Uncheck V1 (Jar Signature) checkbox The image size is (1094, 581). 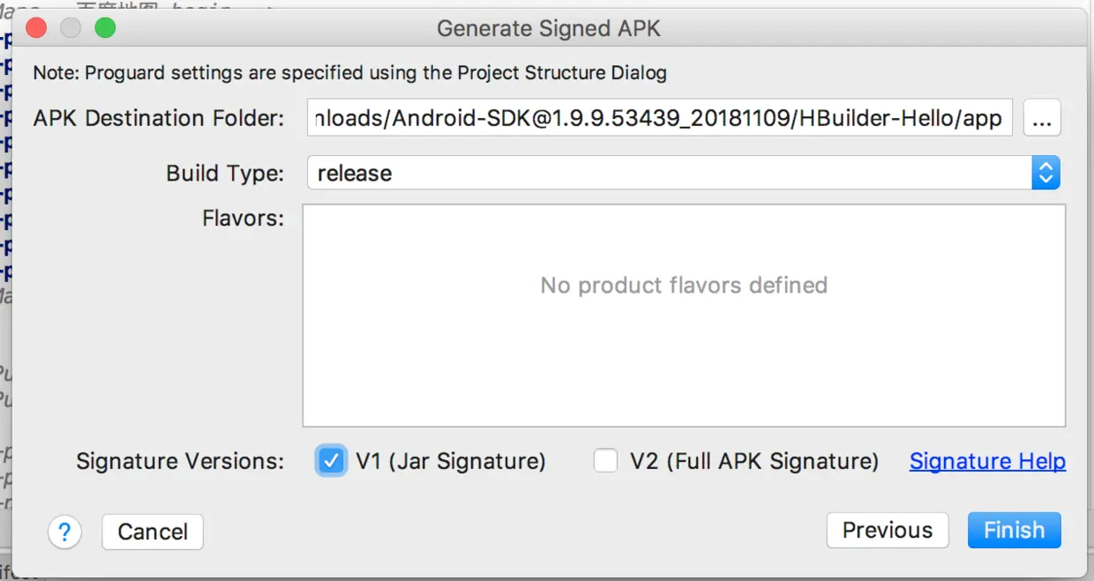click(x=331, y=460)
